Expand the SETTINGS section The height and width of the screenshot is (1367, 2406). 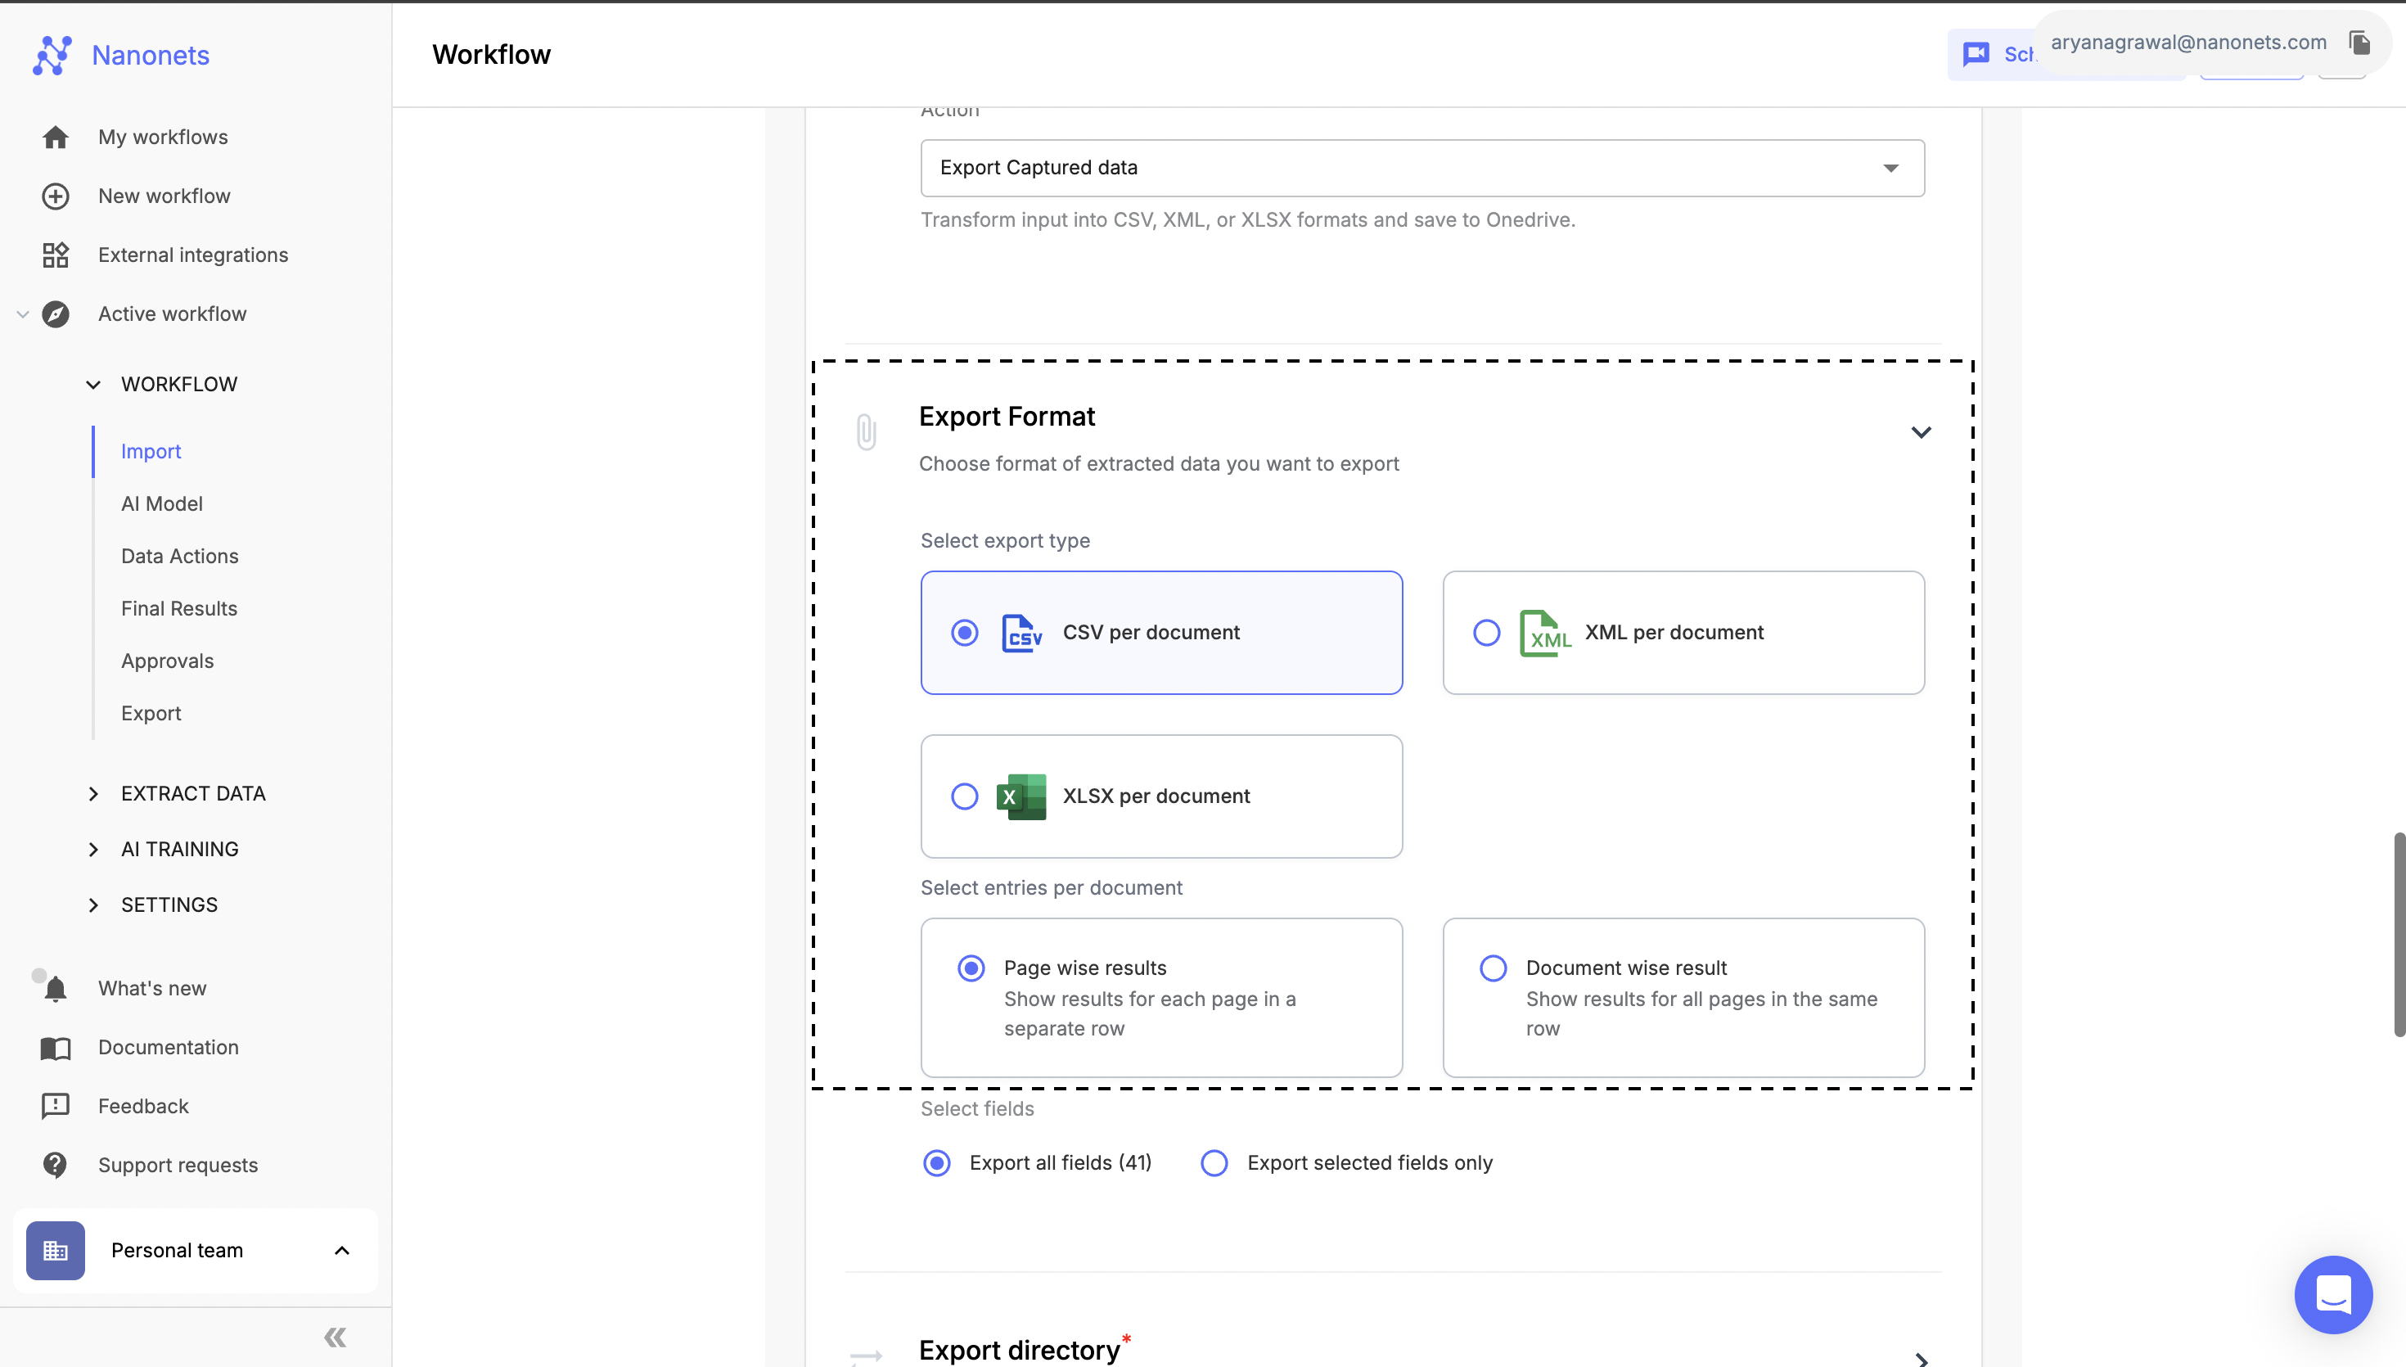click(x=93, y=905)
